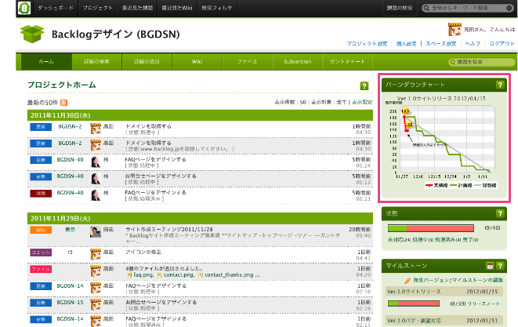Viewport: 518px width, 327px height.
Task: Open help icon in マイルストーン panel header
Action: tap(500, 266)
